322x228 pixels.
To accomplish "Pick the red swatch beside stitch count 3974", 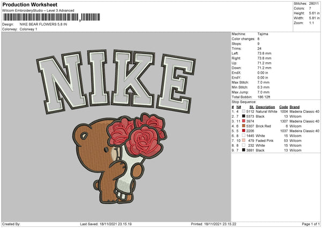I will (244, 121).
